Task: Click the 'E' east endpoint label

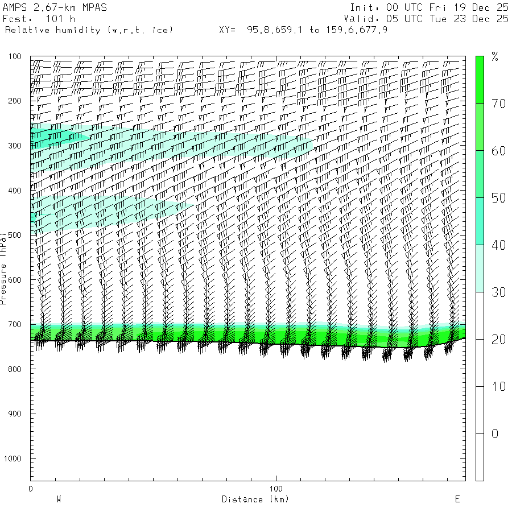Action: point(457,499)
